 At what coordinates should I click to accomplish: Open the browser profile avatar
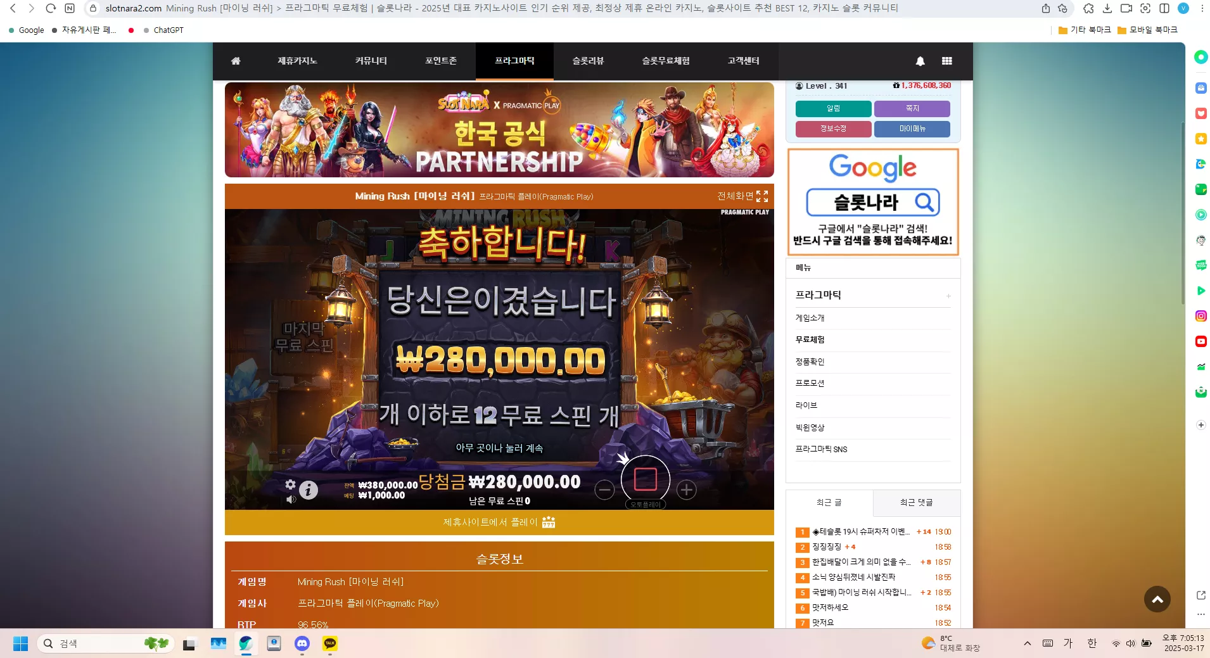pyautogui.click(x=1183, y=8)
